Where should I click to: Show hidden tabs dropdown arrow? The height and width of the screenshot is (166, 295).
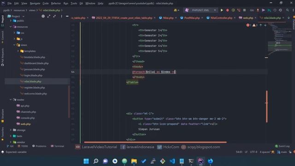coord(289,18)
